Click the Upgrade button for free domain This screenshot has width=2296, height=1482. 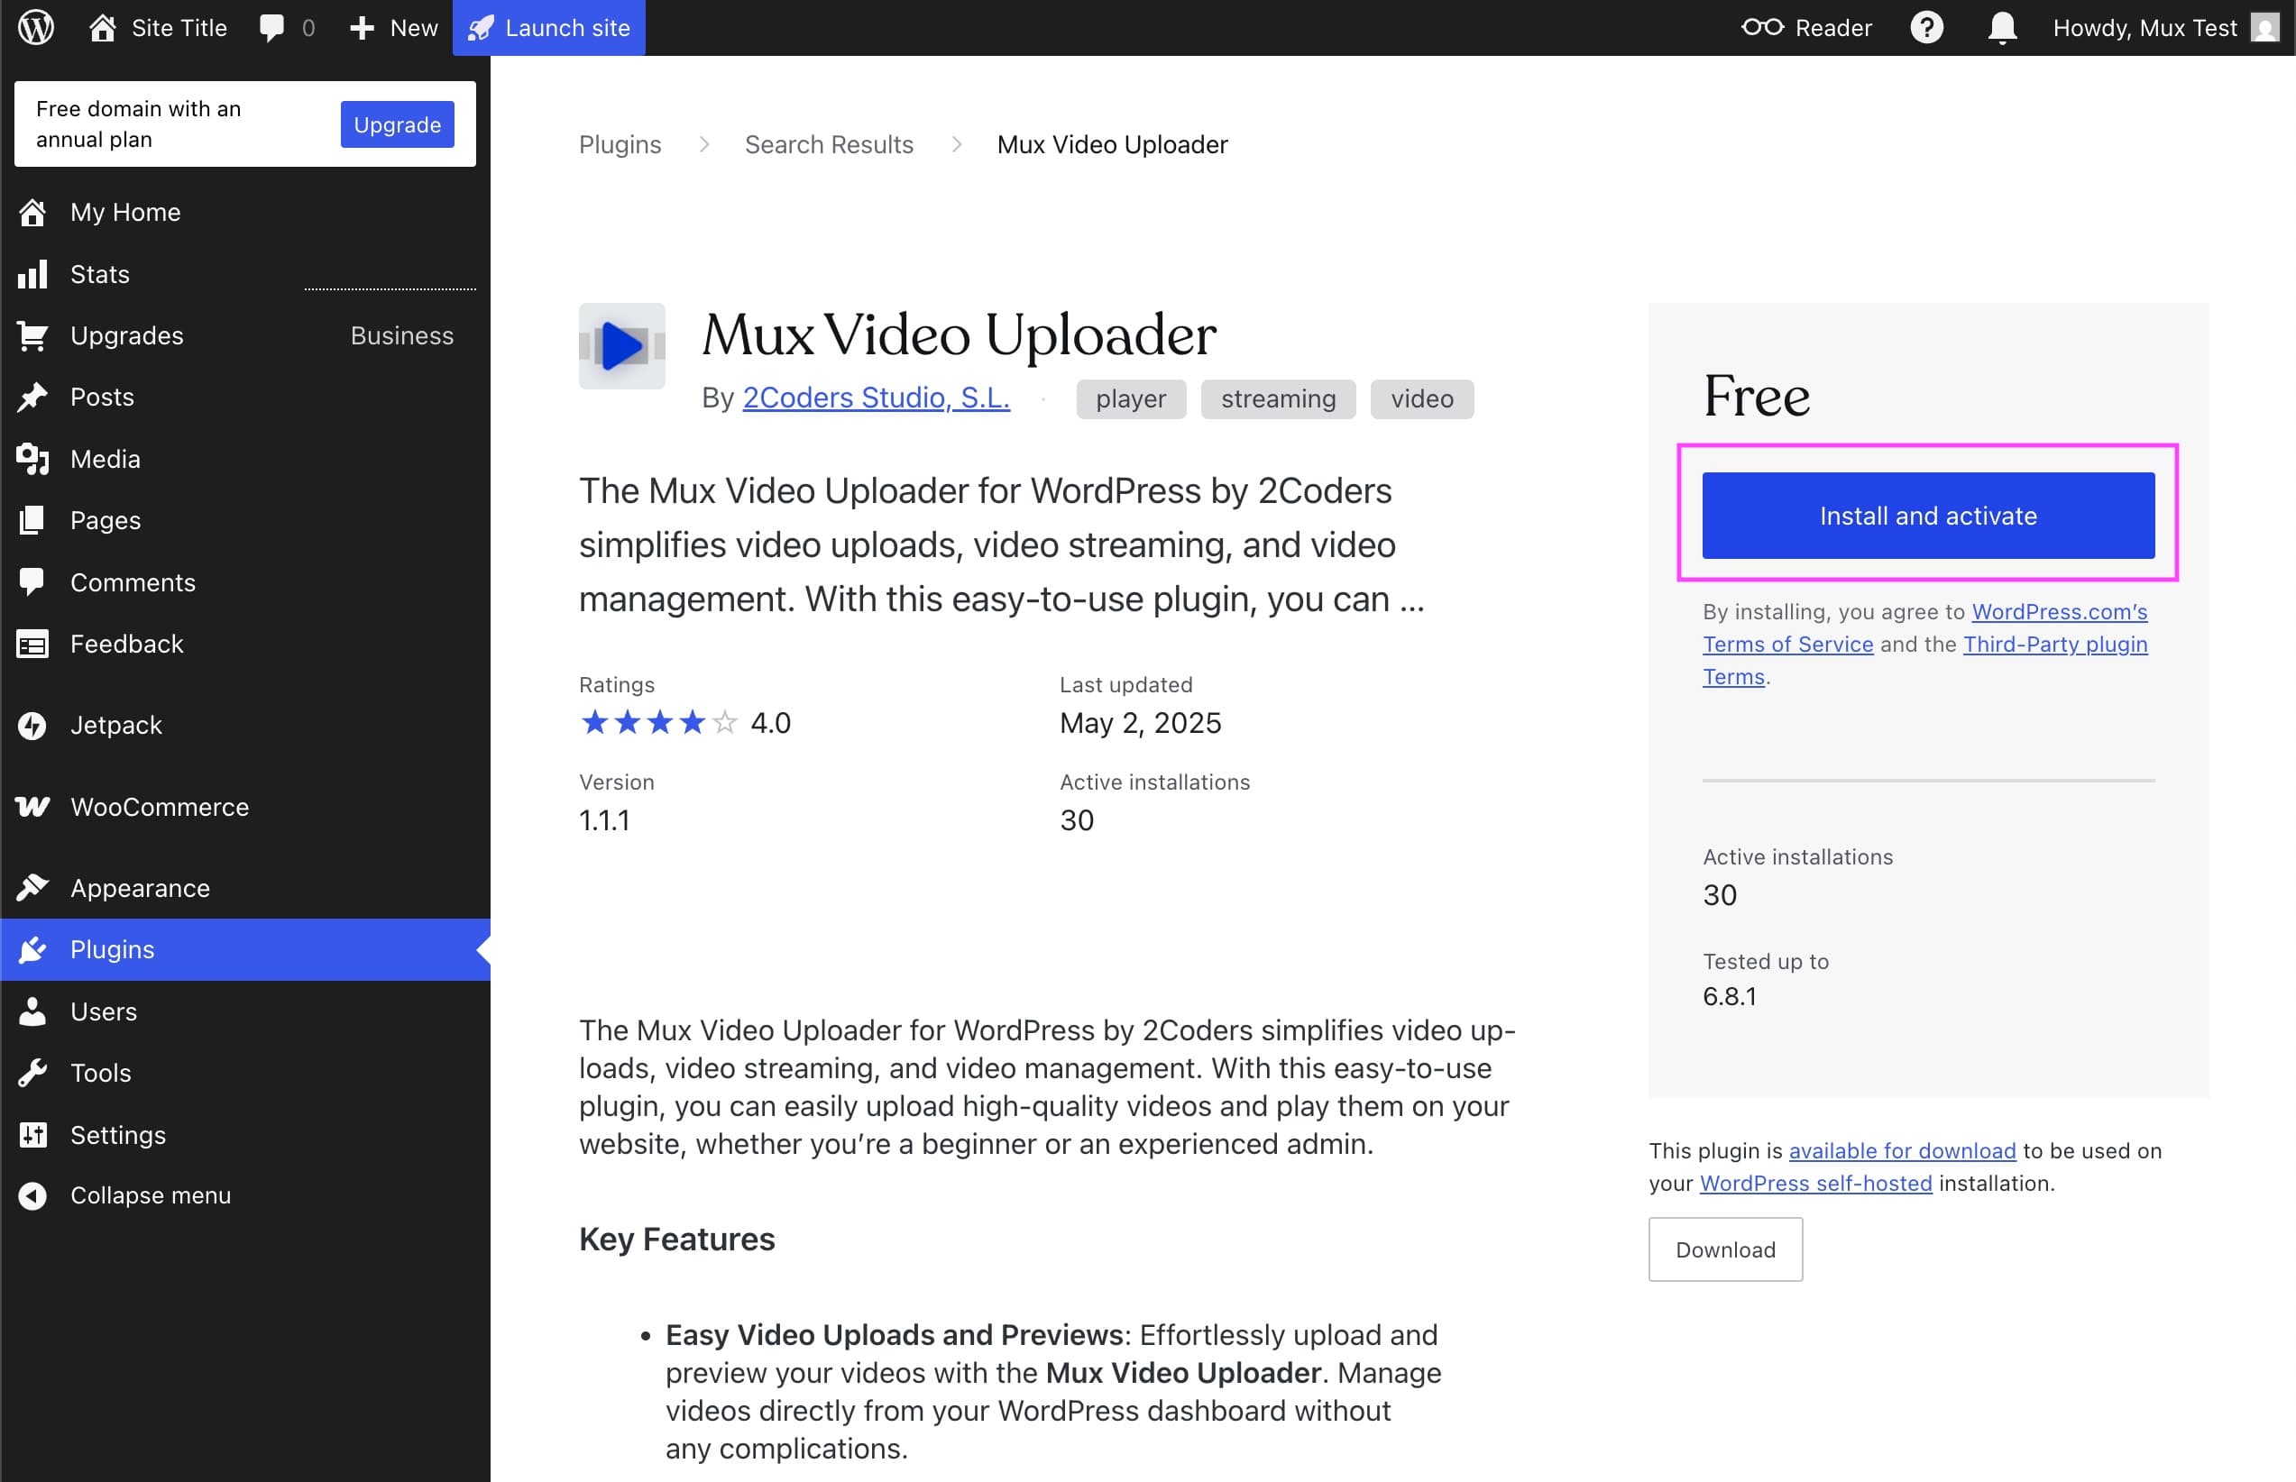[x=397, y=124]
